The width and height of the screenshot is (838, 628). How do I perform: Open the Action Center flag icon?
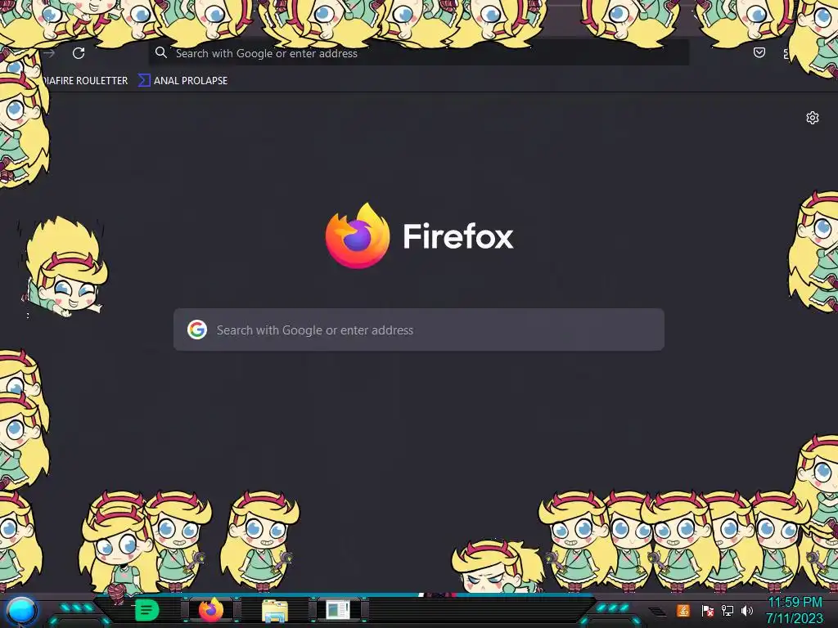click(708, 610)
